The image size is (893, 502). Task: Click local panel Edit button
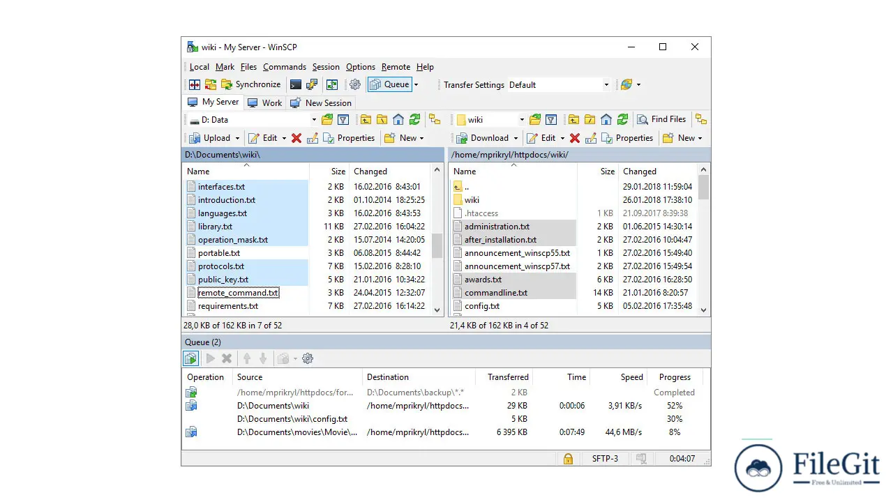263,138
